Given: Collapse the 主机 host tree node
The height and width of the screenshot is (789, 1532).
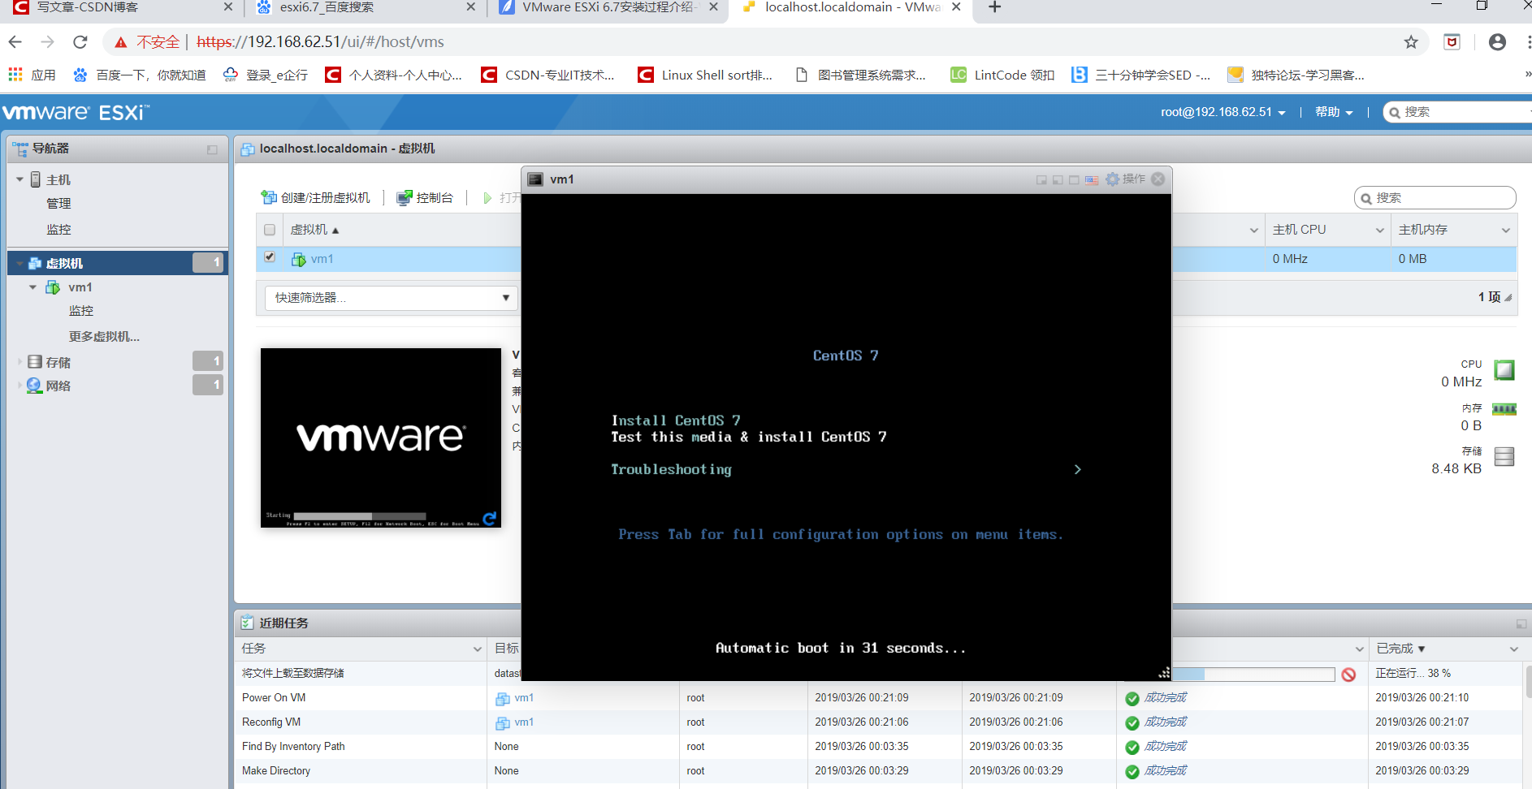Looking at the screenshot, I should click(x=20, y=179).
